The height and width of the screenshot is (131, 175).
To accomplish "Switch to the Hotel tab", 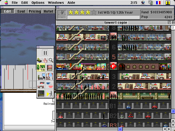I will coord(48,11).
